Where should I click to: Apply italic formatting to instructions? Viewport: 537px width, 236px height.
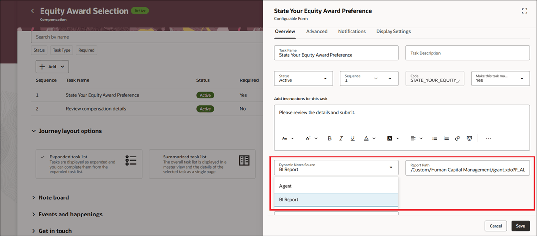click(x=341, y=138)
